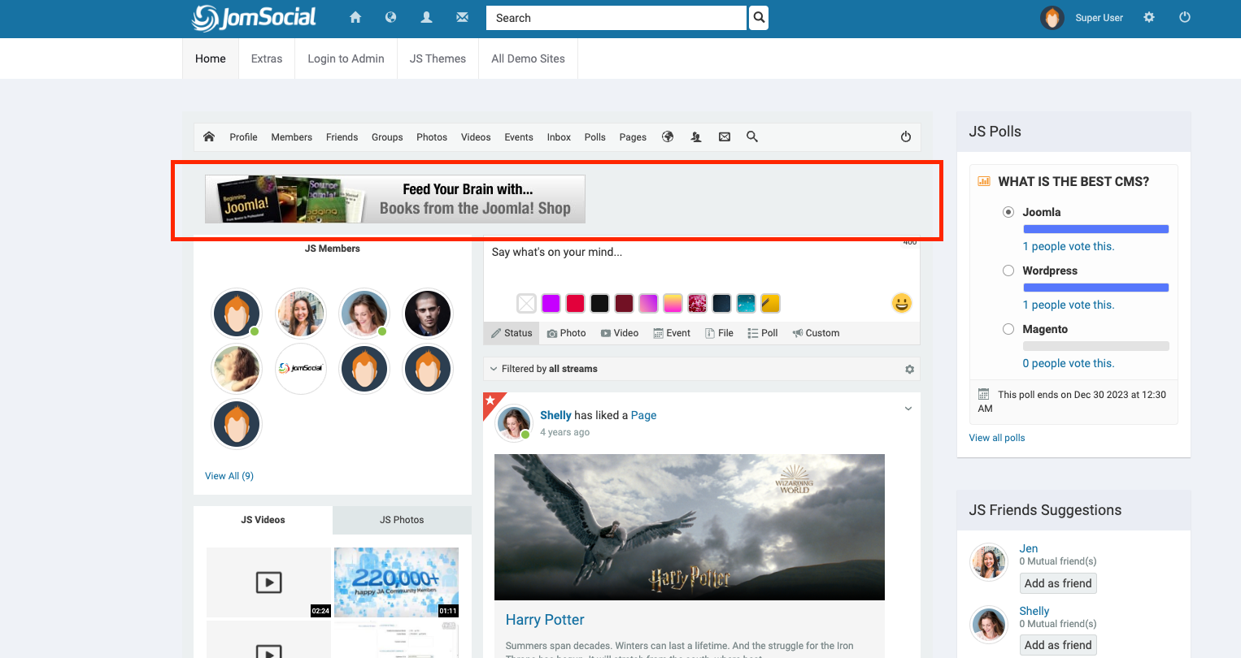The width and height of the screenshot is (1241, 658).
Task: Choose the purple status background swatch
Action: [x=551, y=304]
